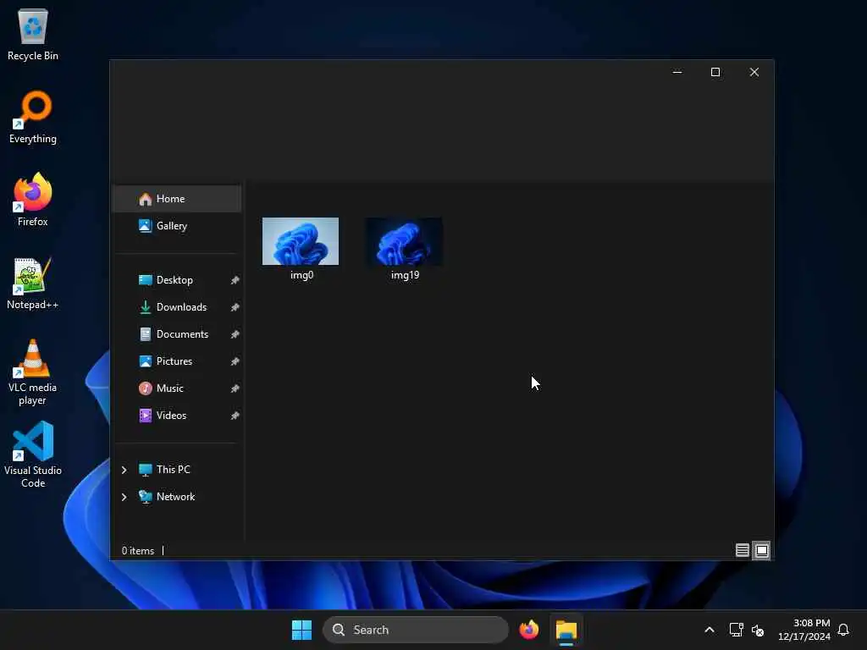Select the Everything desktop shortcut
Viewport: 867px width, 650px height.
point(33,117)
